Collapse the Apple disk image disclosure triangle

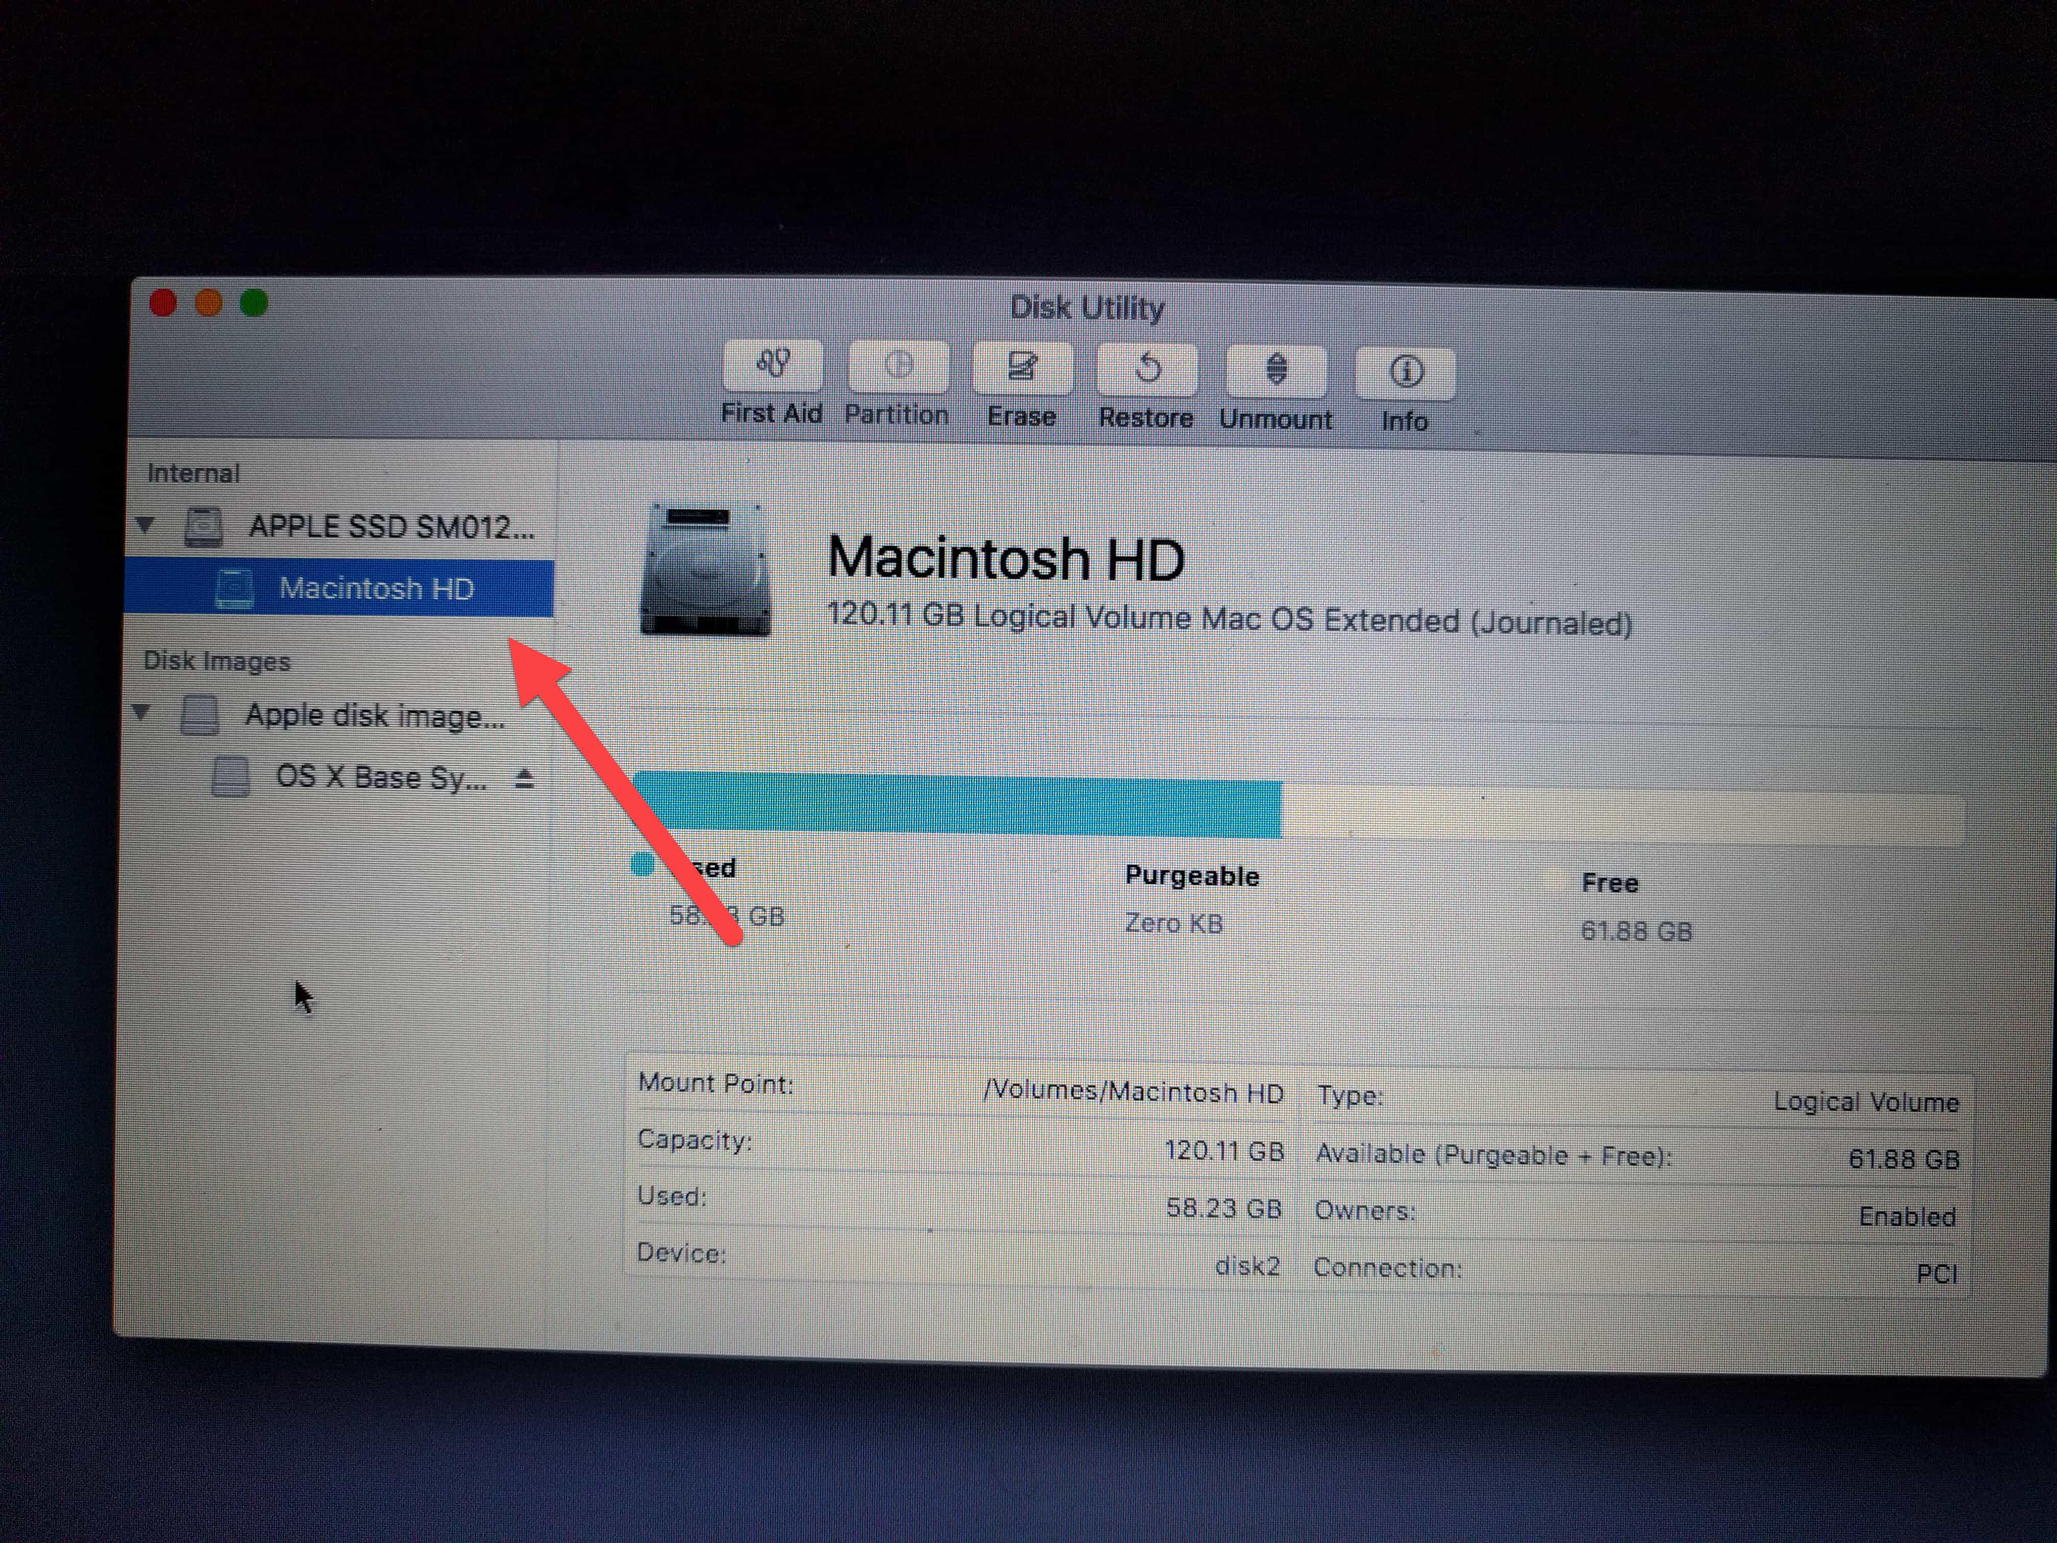140,713
